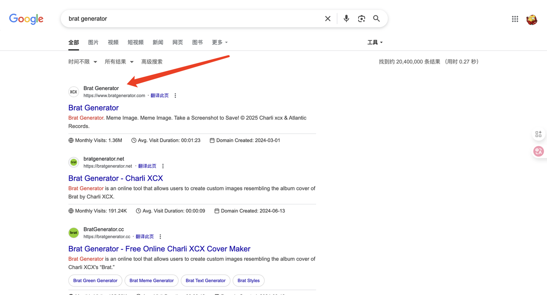Viewport: 547px width, 295px height.
Task: Click the magnifying glass search icon
Action: [376, 19]
